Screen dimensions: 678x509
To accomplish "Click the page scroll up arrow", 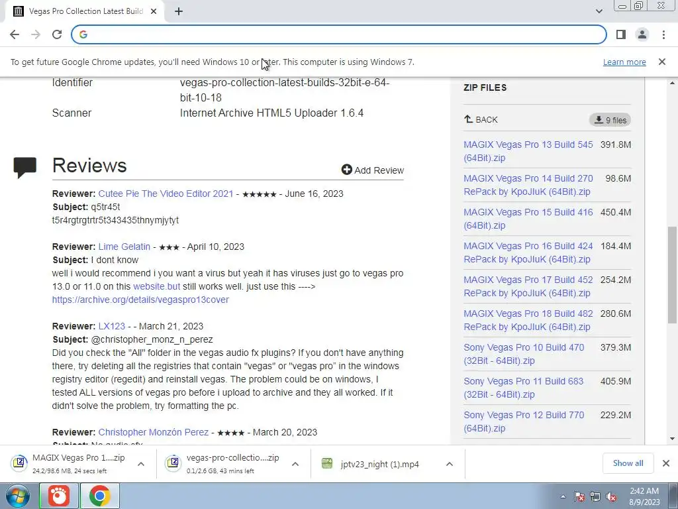I will (673, 83).
